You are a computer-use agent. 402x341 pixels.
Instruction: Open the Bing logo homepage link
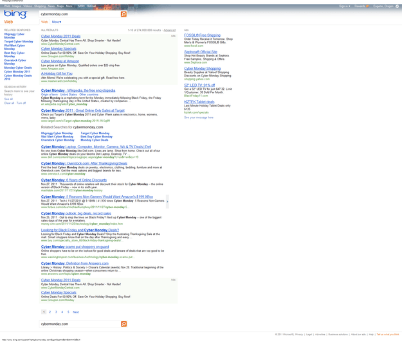(x=15, y=14)
